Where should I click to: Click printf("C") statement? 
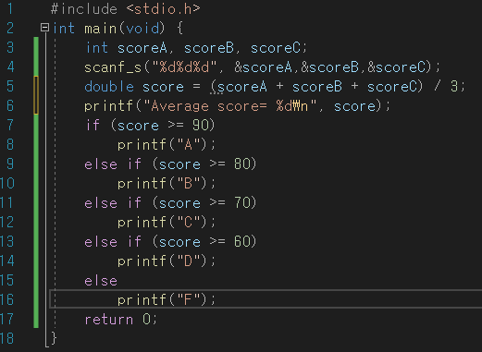point(167,223)
